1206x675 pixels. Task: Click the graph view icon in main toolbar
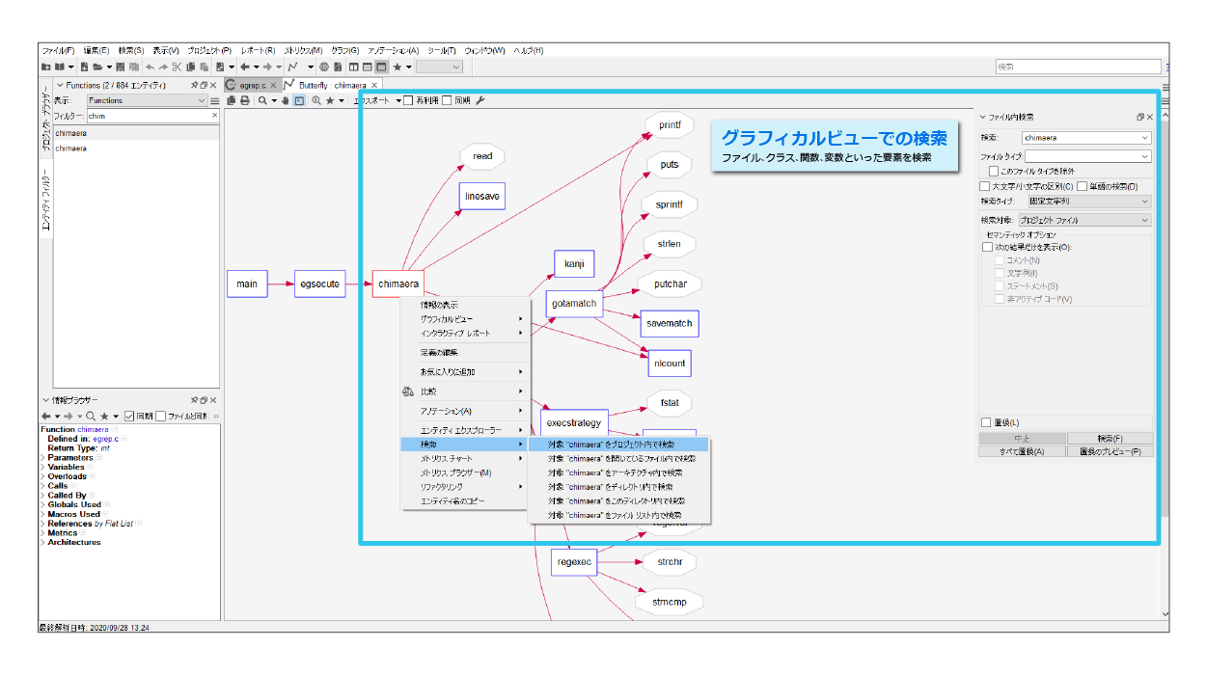coord(292,67)
